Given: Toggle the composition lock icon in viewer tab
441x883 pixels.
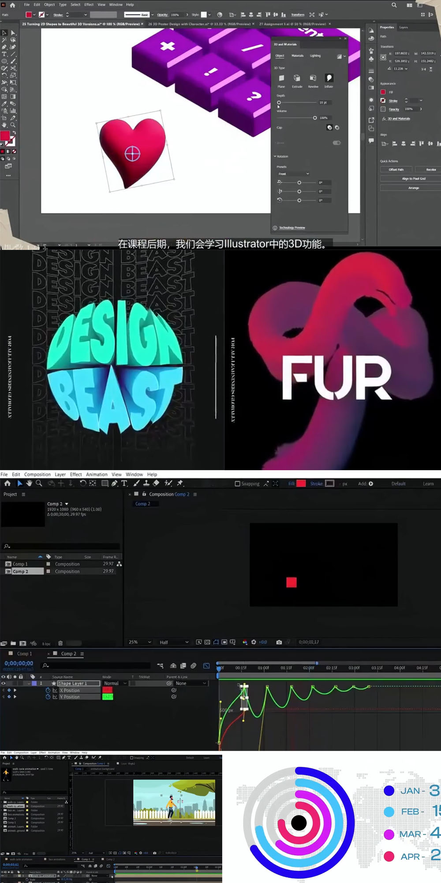Looking at the screenshot, I should tap(144, 494).
